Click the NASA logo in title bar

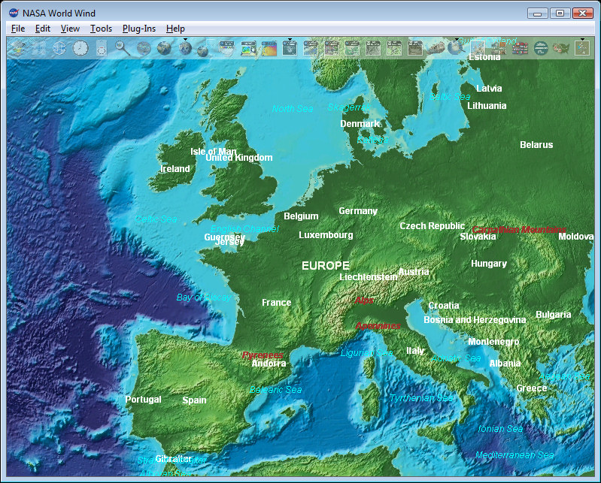(14, 13)
